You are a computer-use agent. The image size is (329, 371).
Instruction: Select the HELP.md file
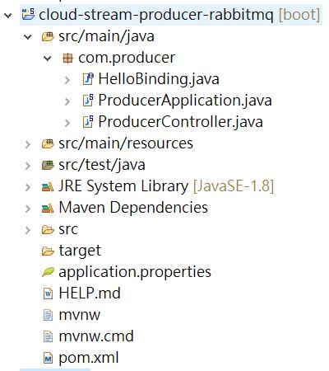(x=81, y=294)
